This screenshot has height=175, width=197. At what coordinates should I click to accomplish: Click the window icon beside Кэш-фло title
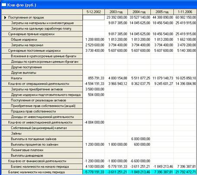click(x=4, y=5)
